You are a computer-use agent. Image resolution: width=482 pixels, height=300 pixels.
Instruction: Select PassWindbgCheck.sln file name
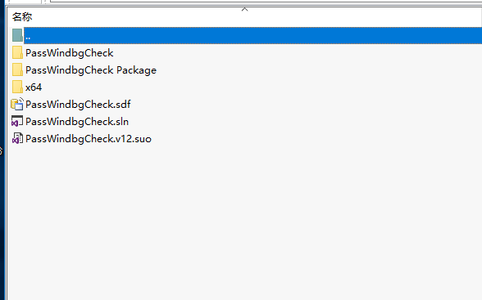click(77, 122)
